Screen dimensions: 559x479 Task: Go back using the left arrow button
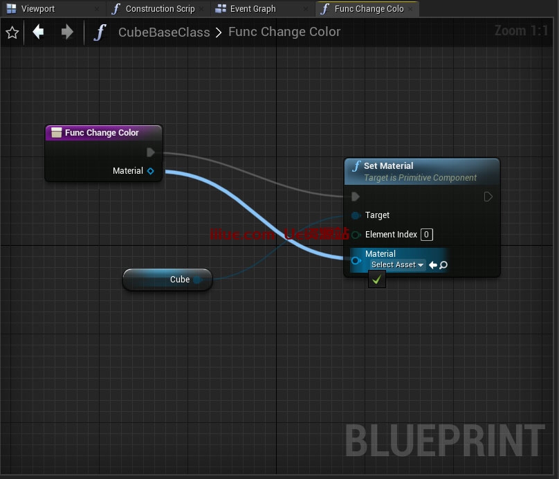point(39,32)
